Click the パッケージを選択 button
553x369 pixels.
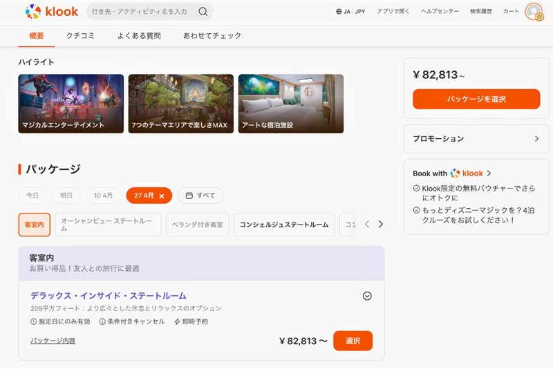476,100
